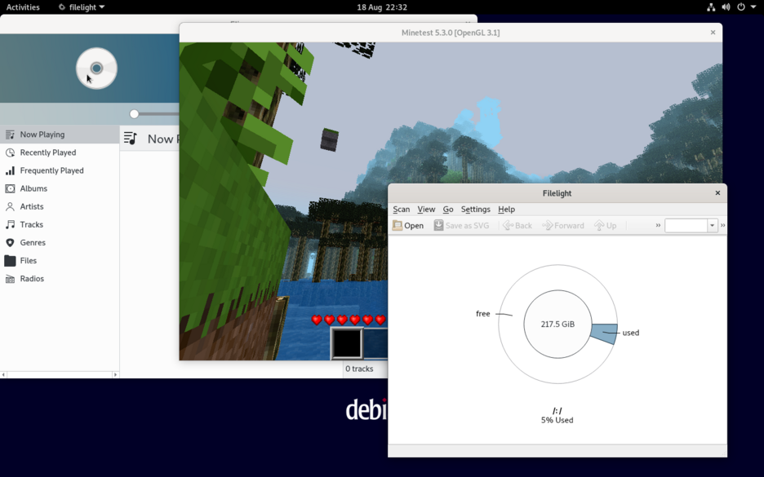Select Now Playing in the music sidebar

[x=60, y=135]
